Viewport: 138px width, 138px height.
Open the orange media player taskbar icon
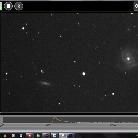(x=13, y=135)
